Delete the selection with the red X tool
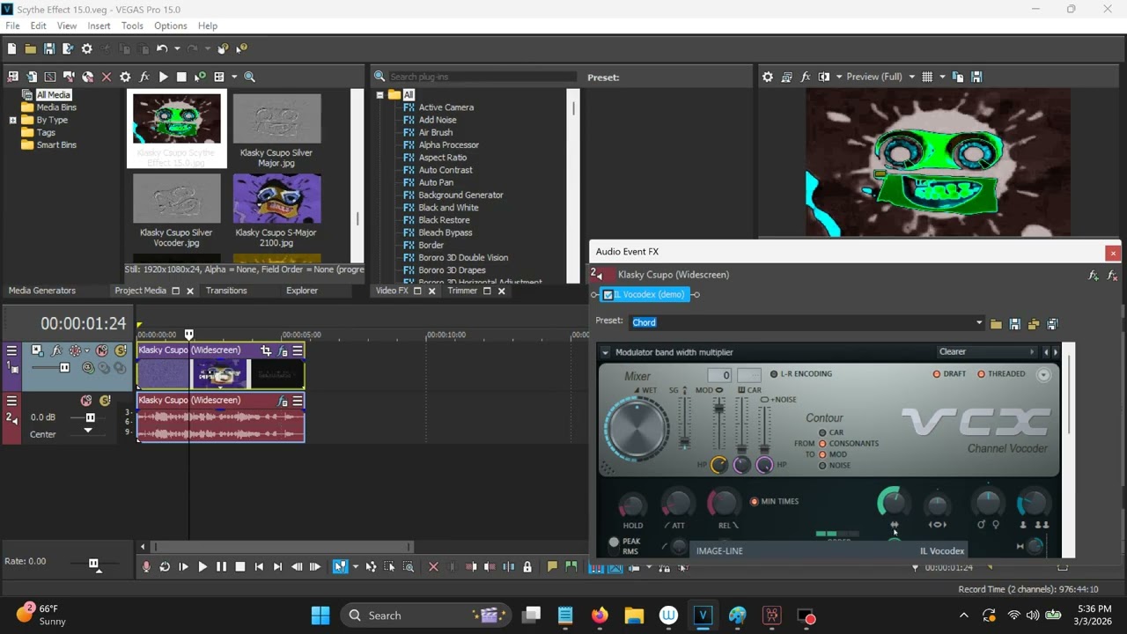The width and height of the screenshot is (1127, 634). click(433, 567)
